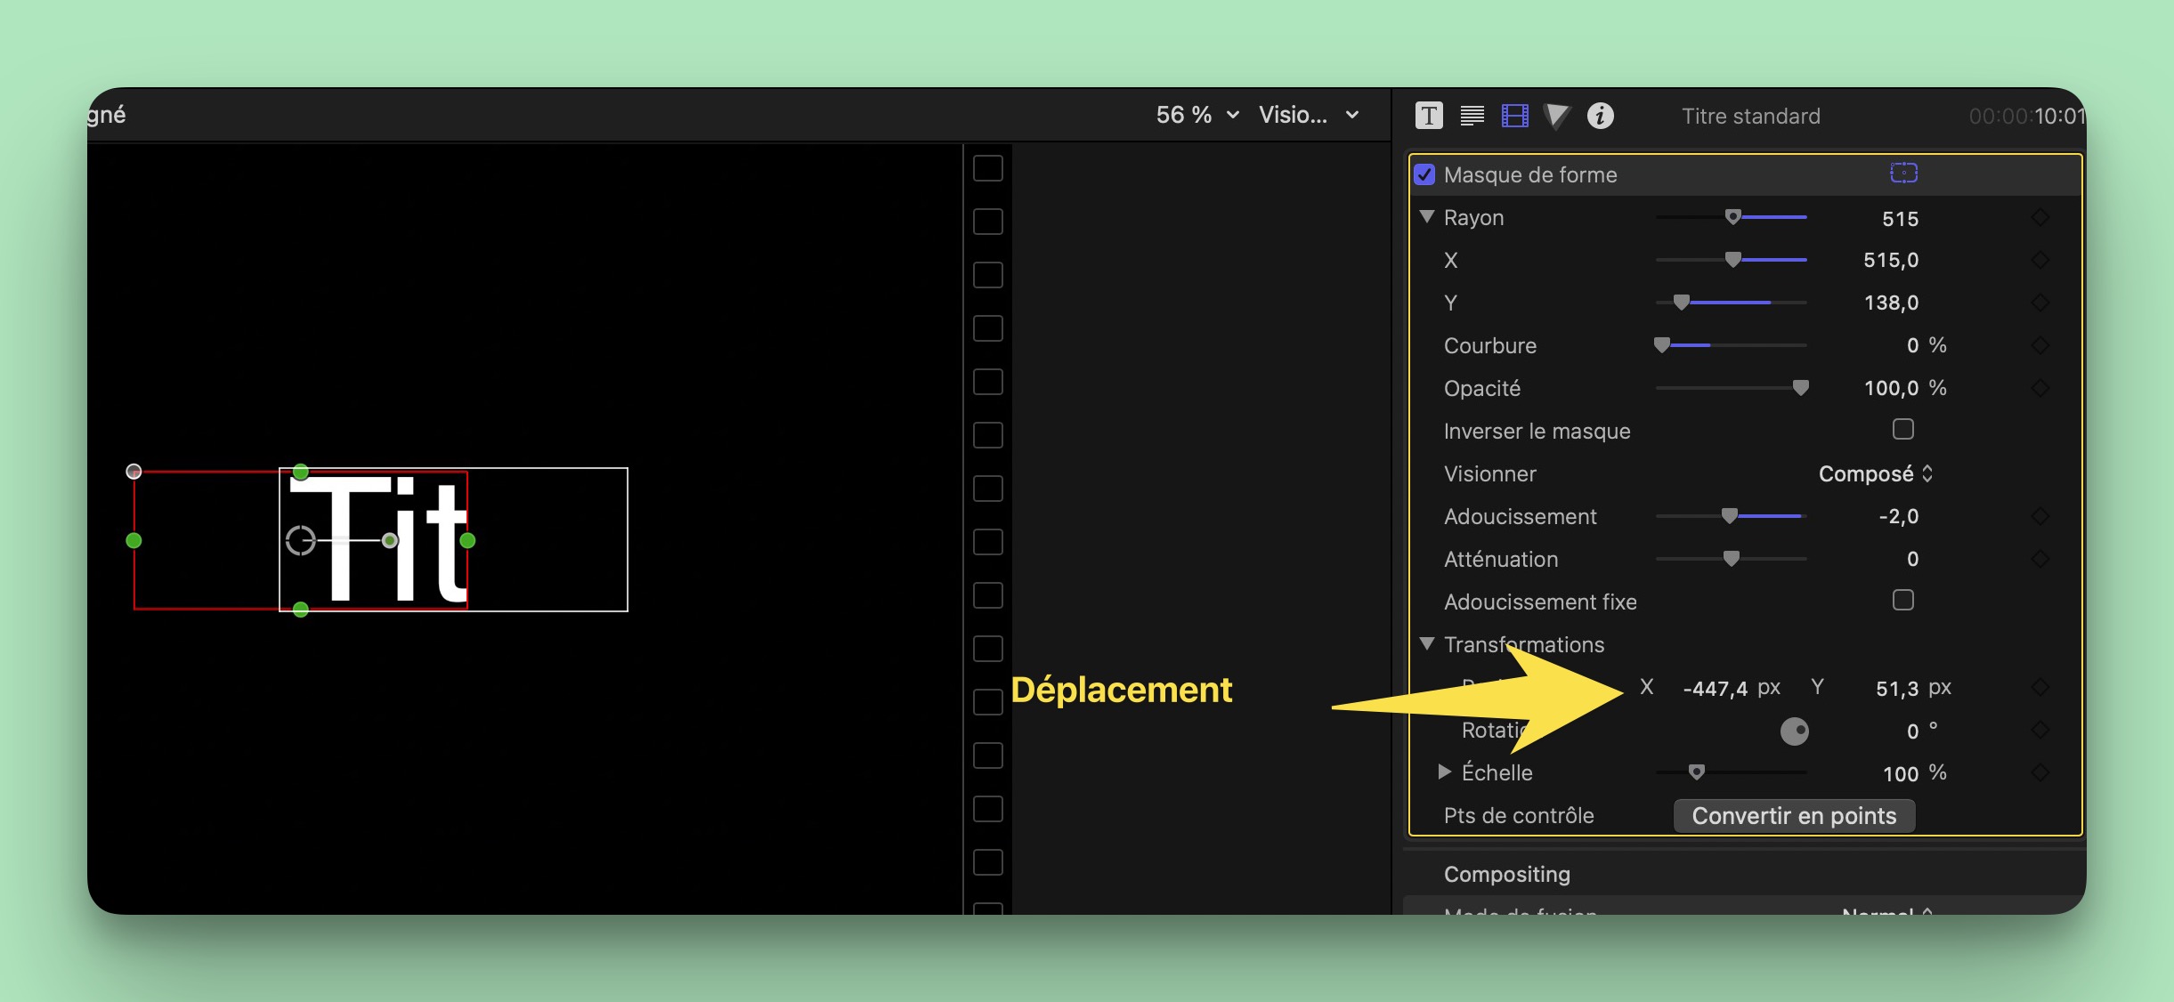Open the Title inspector tab icon
This screenshot has width=2174, height=1002.
(x=1428, y=116)
